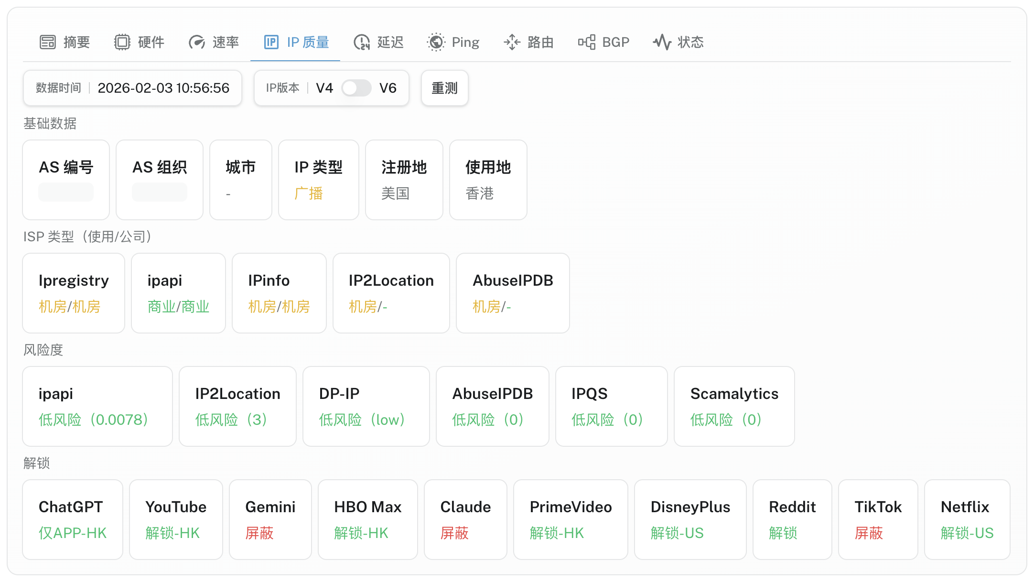This screenshot has height=581, width=1034.
Task: Select the Claude blocked status card
Action: click(x=465, y=519)
